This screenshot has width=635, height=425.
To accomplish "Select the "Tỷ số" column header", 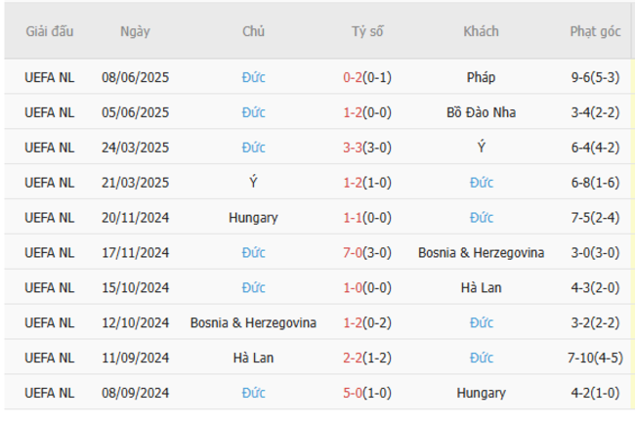I will (x=367, y=31).
